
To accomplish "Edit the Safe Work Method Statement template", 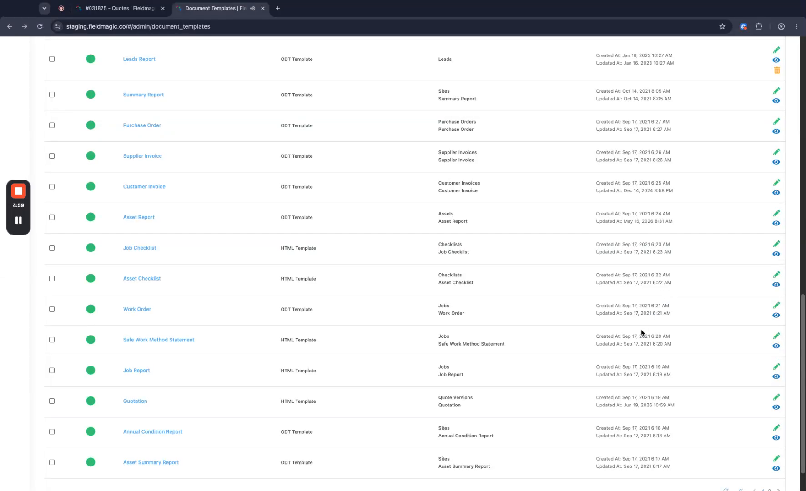I will click(776, 336).
